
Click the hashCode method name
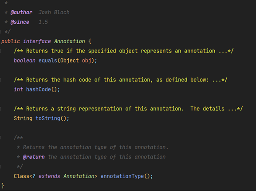click(39, 89)
